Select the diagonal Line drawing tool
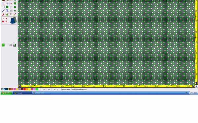 pyautogui.click(x=3, y=11)
